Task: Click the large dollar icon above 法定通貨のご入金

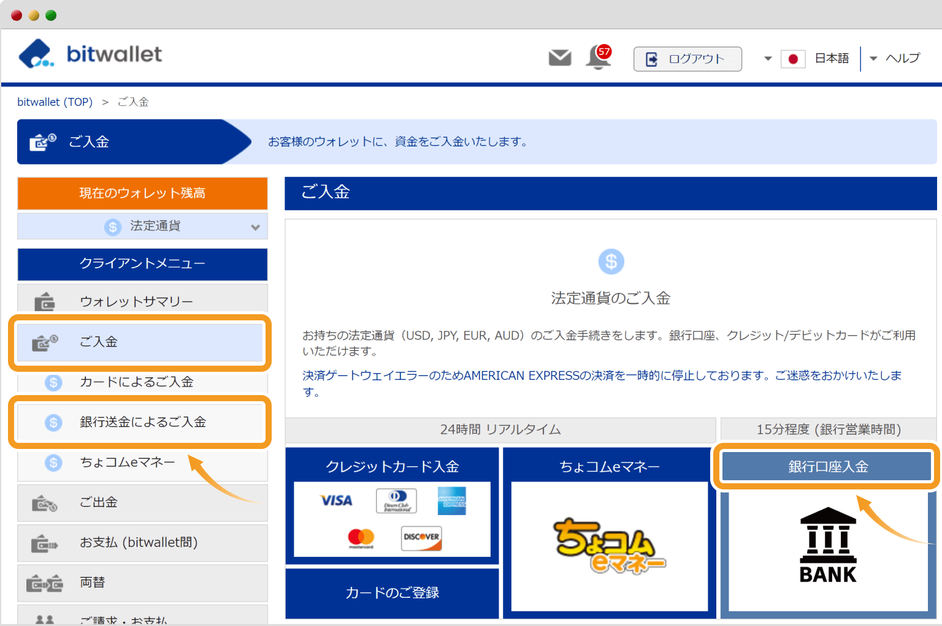Action: (611, 262)
